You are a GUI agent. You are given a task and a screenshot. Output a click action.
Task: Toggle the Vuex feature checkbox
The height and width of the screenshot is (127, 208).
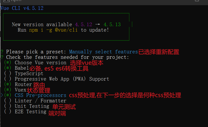point(8,90)
